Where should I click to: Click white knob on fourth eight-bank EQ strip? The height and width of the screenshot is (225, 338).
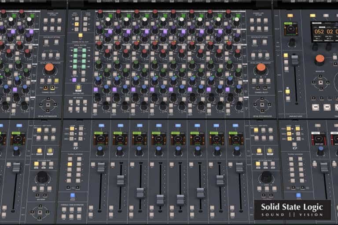pyautogui.click(x=163, y=20)
